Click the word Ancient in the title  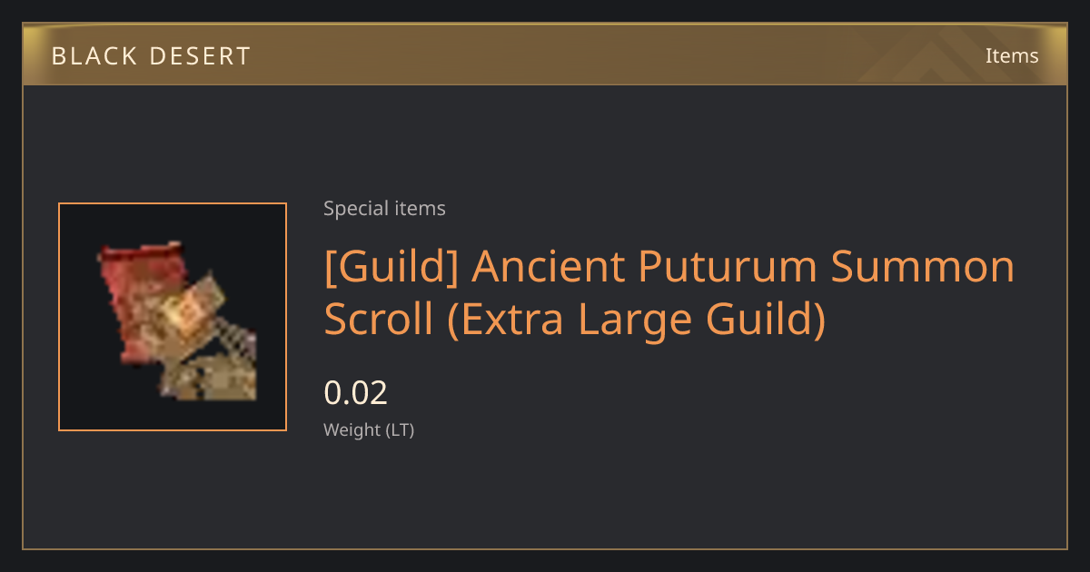[549, 267]
